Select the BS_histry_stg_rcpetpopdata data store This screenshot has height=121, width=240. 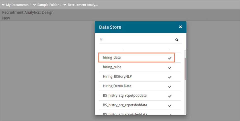click(x=140, y=95)
